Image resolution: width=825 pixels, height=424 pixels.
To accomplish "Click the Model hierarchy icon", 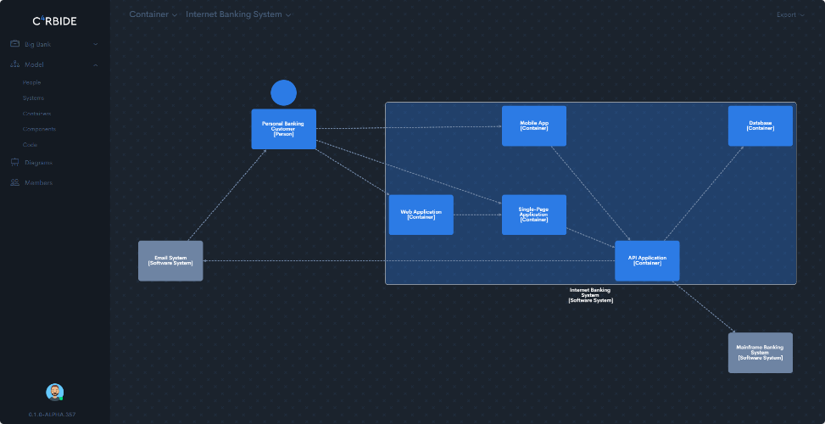I will 14,64.
